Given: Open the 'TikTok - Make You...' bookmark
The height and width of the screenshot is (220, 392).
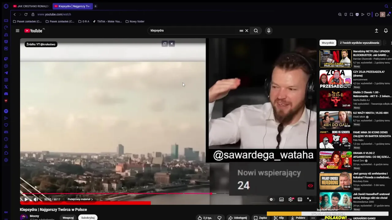Looking at the screenshot, I should [107, 21].
